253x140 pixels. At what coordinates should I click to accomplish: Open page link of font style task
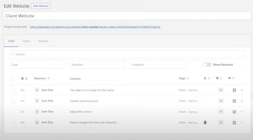click(188, 123)
